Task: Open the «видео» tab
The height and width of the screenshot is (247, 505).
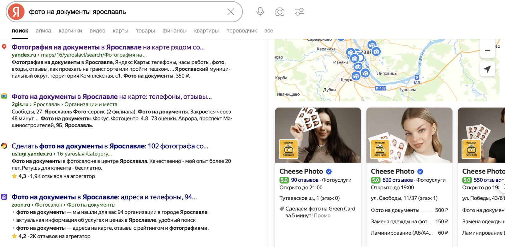Action: tap(98, 31)
